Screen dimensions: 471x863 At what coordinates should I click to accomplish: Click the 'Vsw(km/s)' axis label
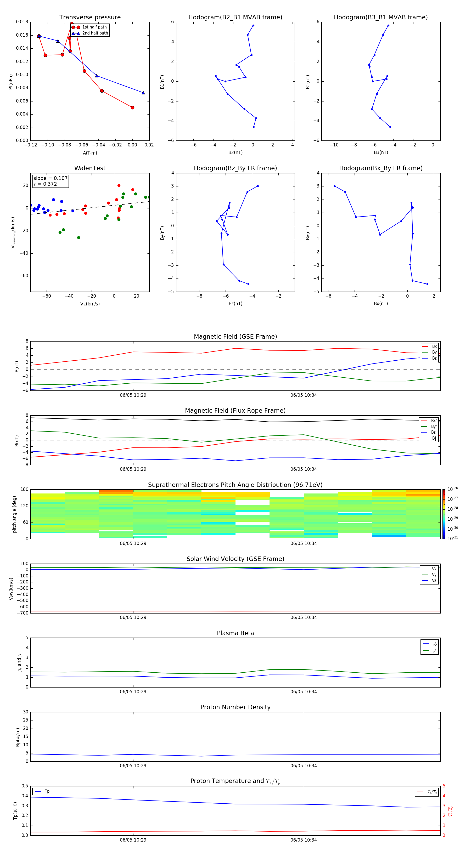[11, 589]
